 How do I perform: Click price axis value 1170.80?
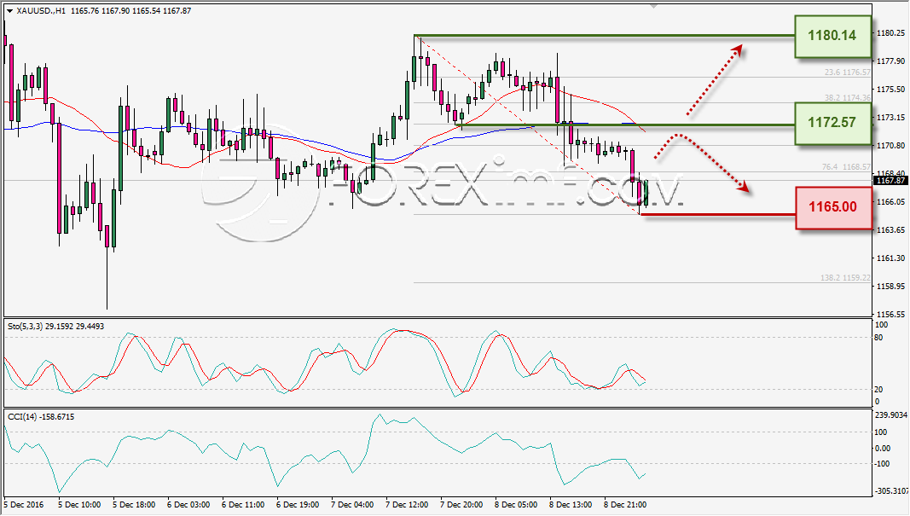(891, 146)
